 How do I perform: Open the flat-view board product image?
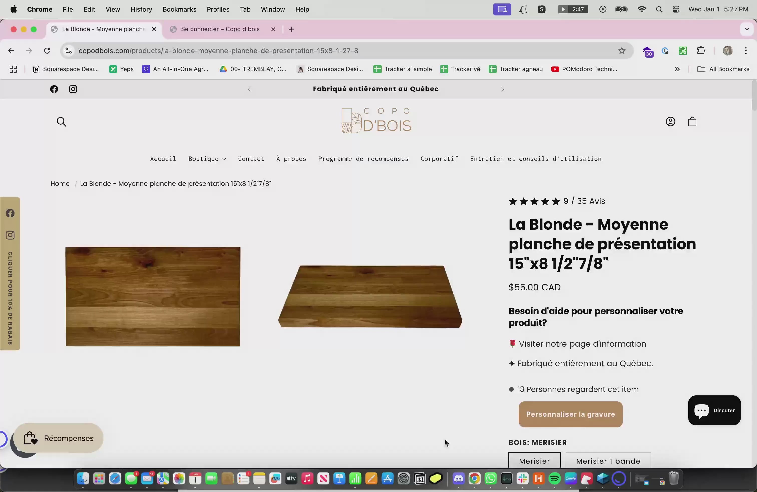(x=153, y=296)
